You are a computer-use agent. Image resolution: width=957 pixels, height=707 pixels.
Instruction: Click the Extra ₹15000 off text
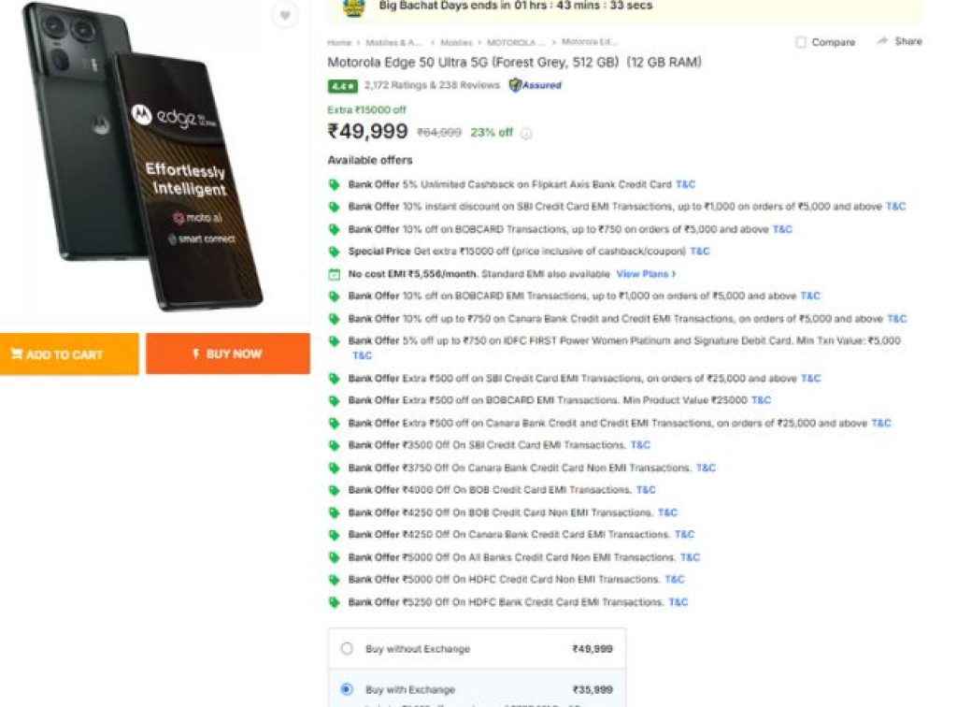point(366,110)
